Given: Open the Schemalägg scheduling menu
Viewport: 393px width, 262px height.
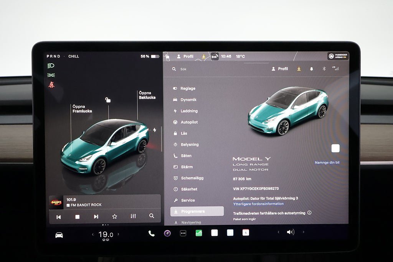Looking at the screenshot, I should [188, 178].
